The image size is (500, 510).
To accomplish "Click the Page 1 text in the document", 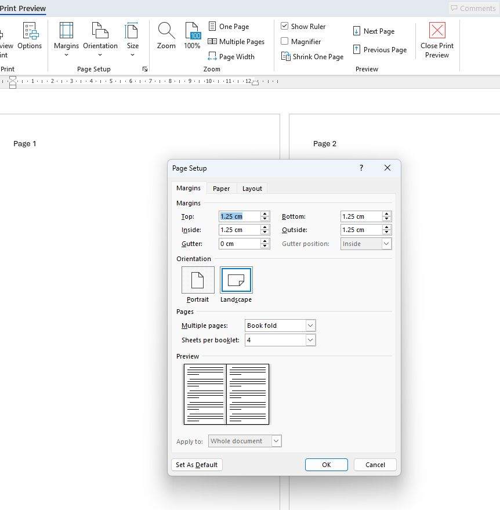I will (25, 144).
